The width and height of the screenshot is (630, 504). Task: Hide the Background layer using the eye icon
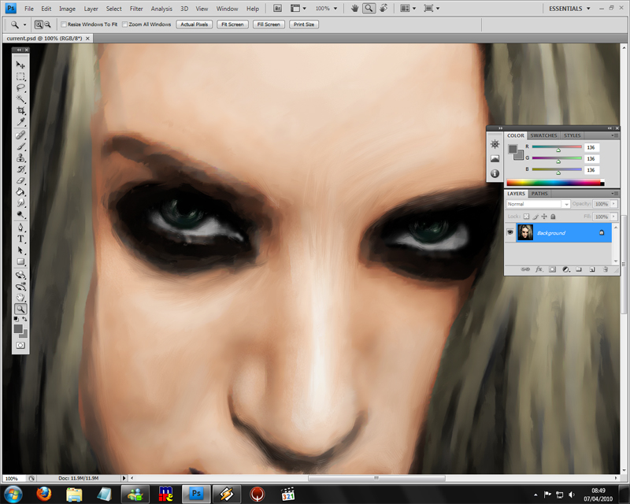511,232
